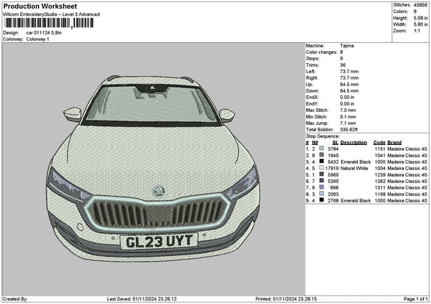This screenshot has height=304, width=431.
Task: Select the Natural White description text
Action: point(354,168)
